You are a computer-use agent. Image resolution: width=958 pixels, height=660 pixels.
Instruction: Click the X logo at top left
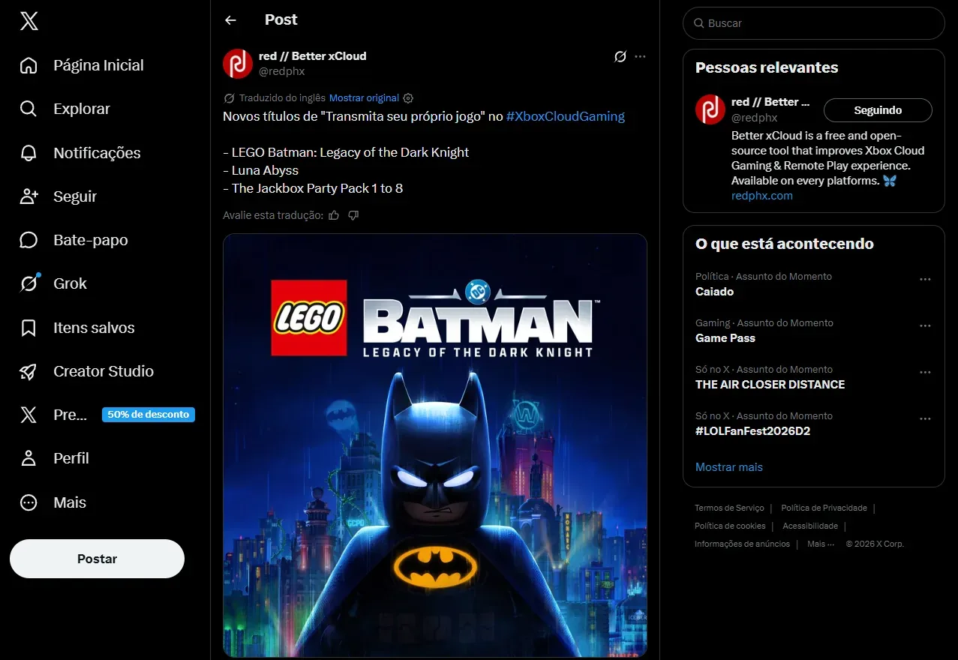point(29,22)
